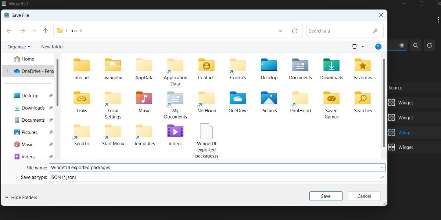This screenshot has height=220, width=441.
Task: Open the Save as type dropdown
Action: click(217, 177)
